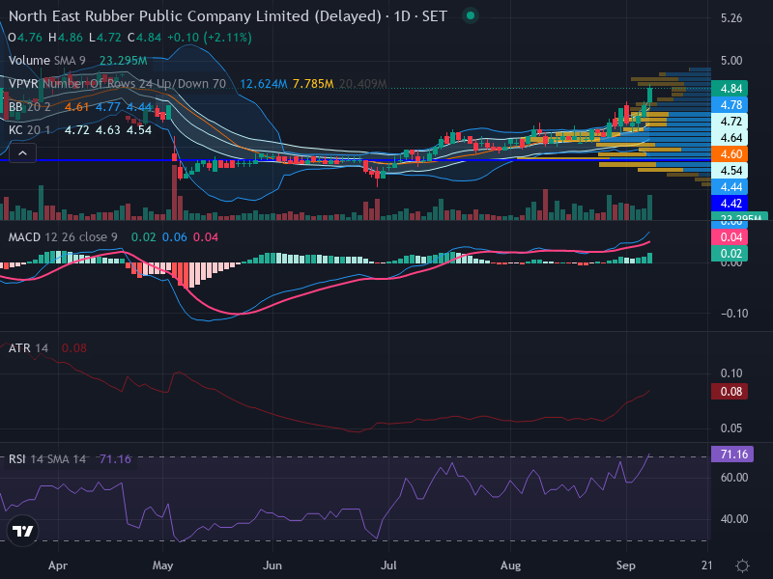773x579 pixels.
Task: Select the RSI 14 SMA 14 legend
Action: [46, 459]
